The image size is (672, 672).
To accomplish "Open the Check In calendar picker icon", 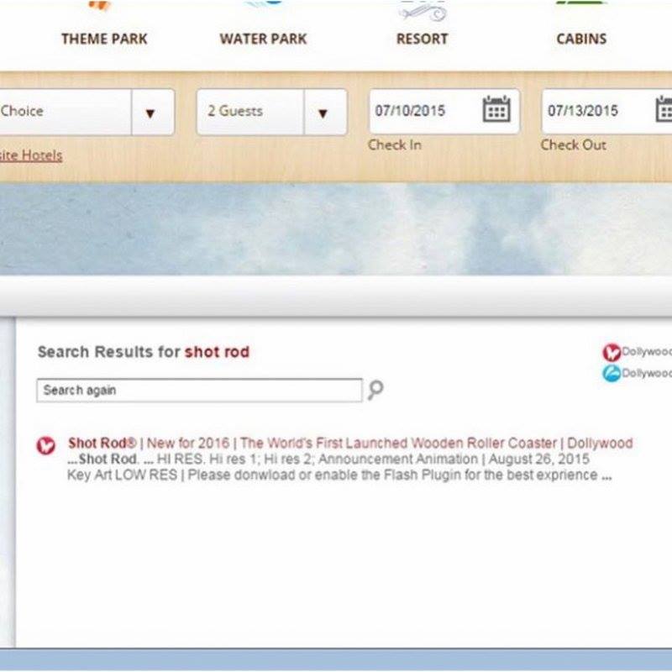I will pos(496,110).
